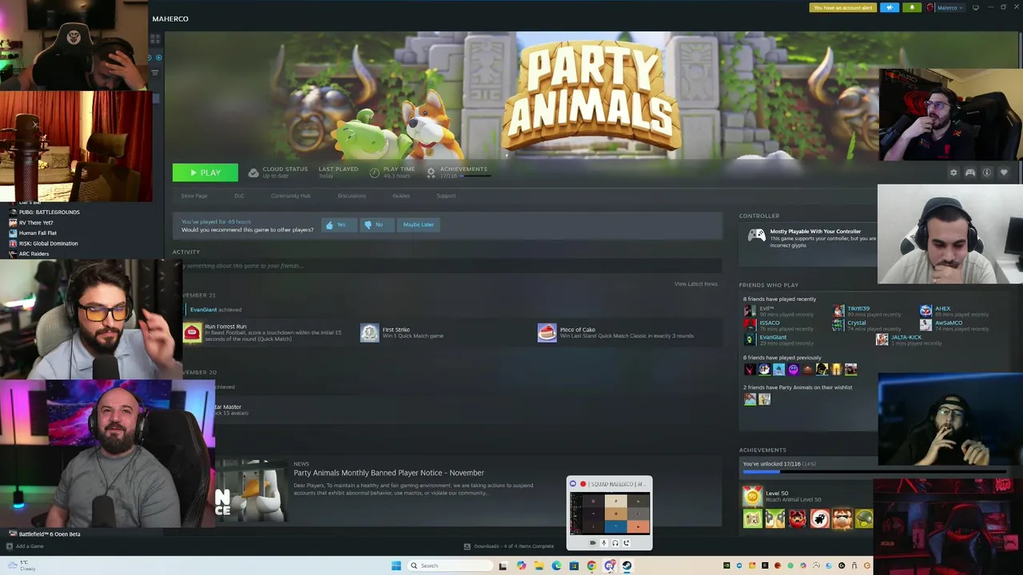Open Guides tab
This screenshot has height=575, width=1023.
point(401,196)
